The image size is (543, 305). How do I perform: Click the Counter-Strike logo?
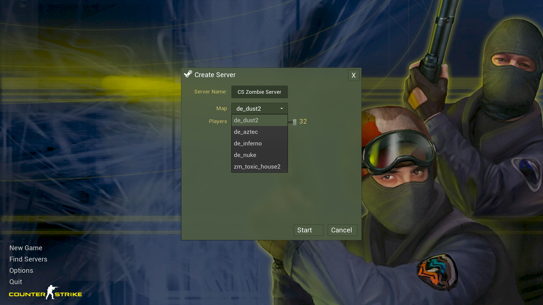(x=46, y=293)
